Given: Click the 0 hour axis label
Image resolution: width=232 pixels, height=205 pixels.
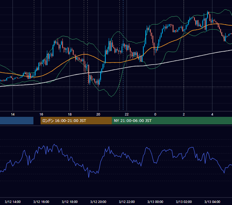Looking at the screenshot, I should (x=155, y=114).
